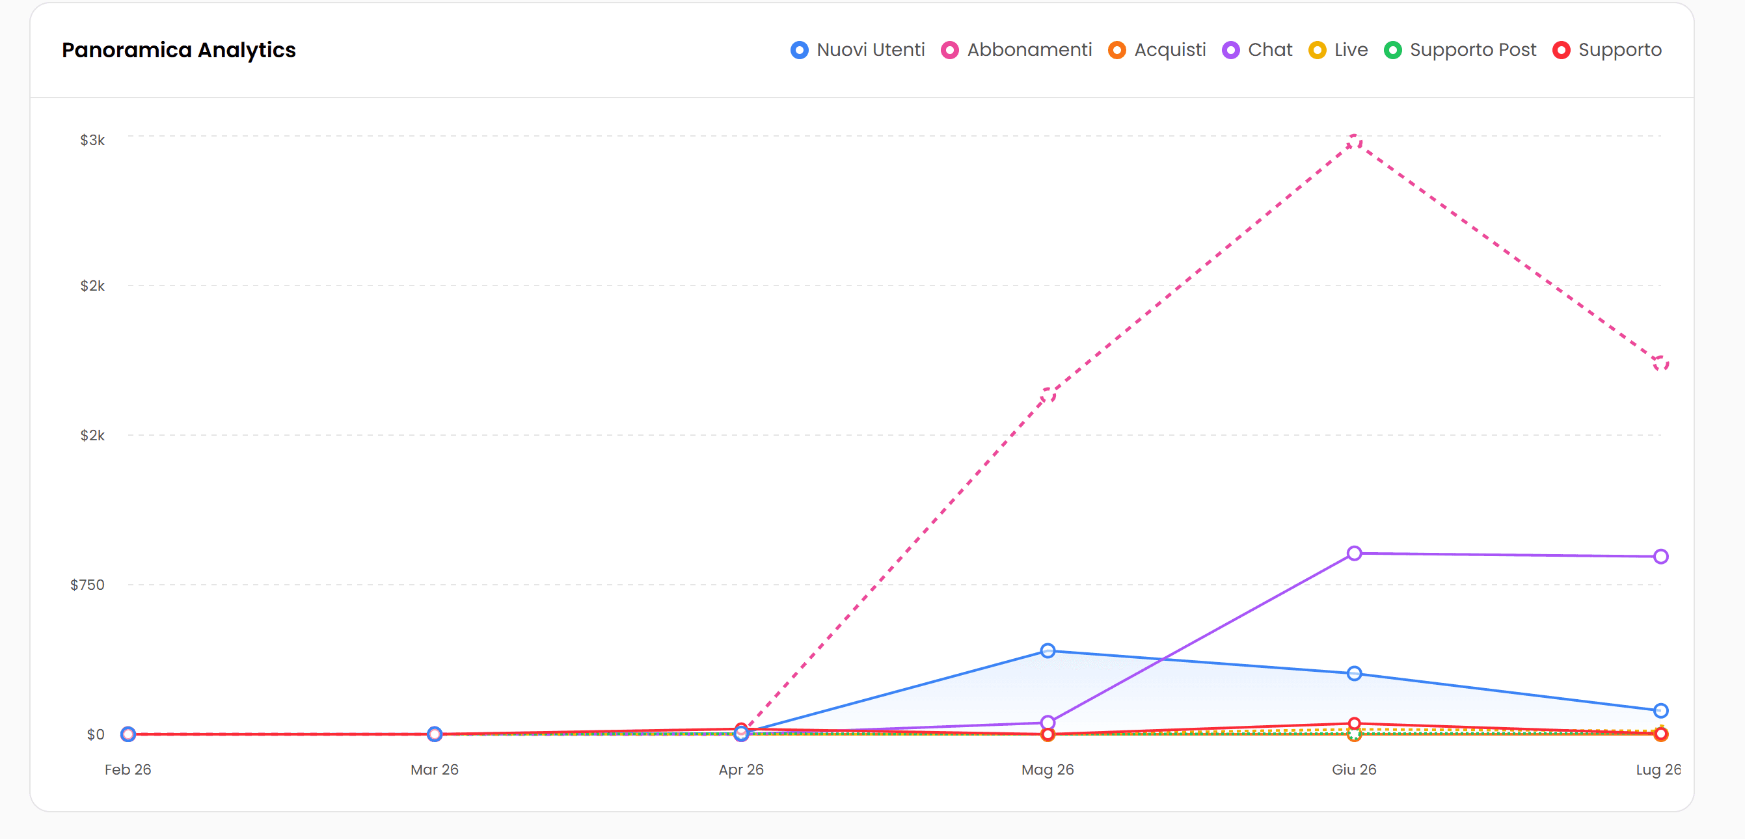Select the Abbonamenti data point at Mag 26
The height and width of the screenshot is (839, 1745).
(1048, 395)
